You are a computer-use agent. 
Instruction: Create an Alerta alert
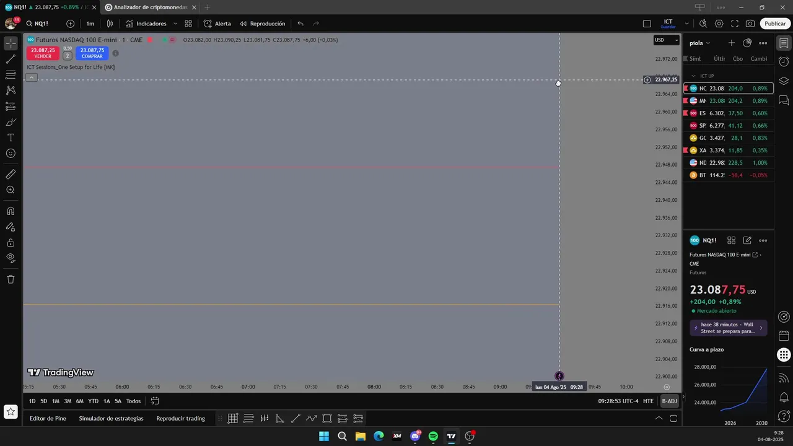[217, 24]
